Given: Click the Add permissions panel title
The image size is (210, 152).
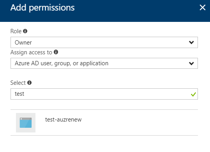Looking at the screenshot, I should (42, 8).
